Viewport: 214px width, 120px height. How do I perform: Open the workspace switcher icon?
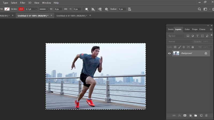[x=205, y=9]
